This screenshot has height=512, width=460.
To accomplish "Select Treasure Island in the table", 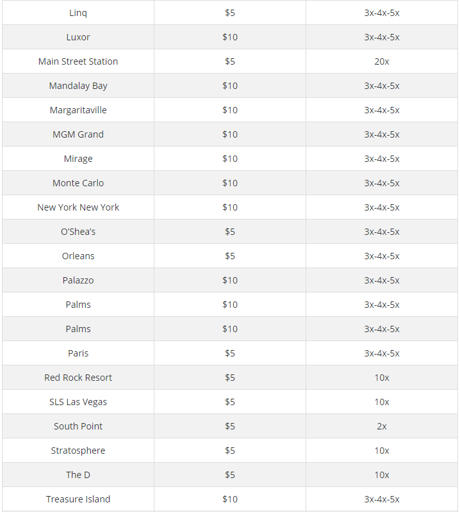I will (x=78, y=499).
